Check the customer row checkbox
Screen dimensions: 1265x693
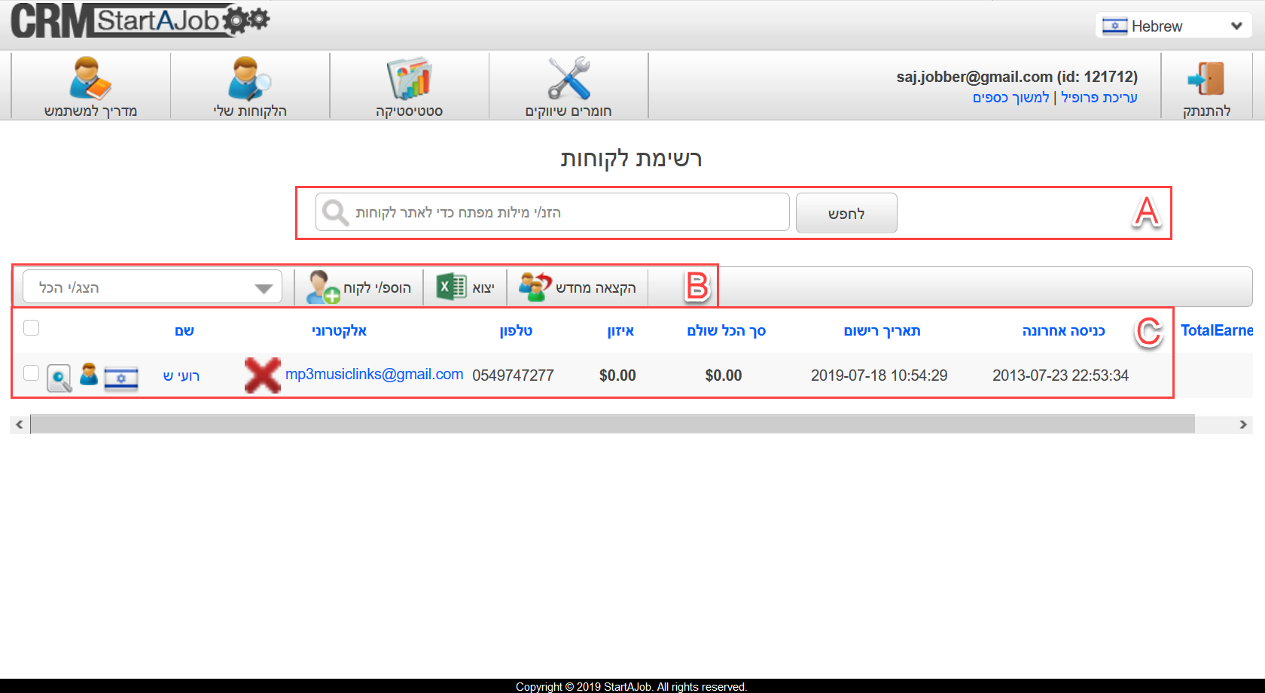pyautogui.click(x=31, y=373)
